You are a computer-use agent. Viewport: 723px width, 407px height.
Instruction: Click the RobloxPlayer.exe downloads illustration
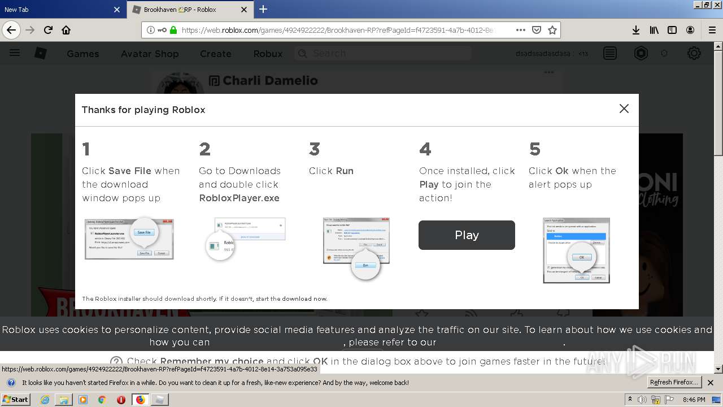pyautogui.click(x=246, y=239)
